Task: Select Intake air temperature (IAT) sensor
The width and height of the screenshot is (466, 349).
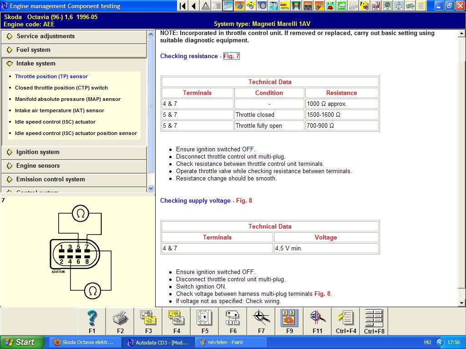Action: [x=60, y=110]
